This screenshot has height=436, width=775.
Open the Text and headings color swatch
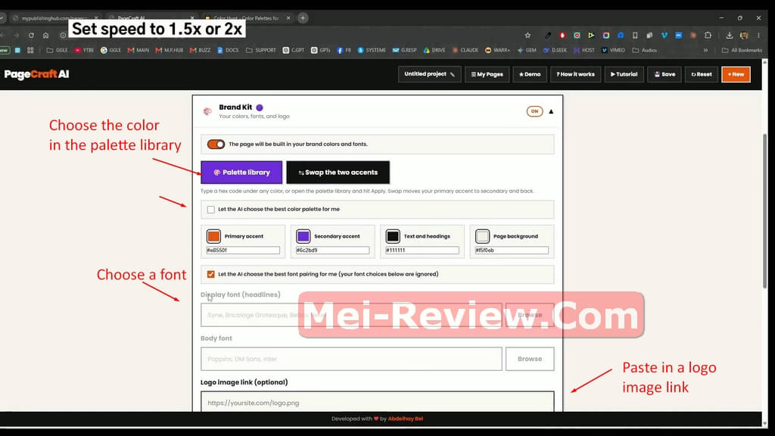[x=393, y=236]
